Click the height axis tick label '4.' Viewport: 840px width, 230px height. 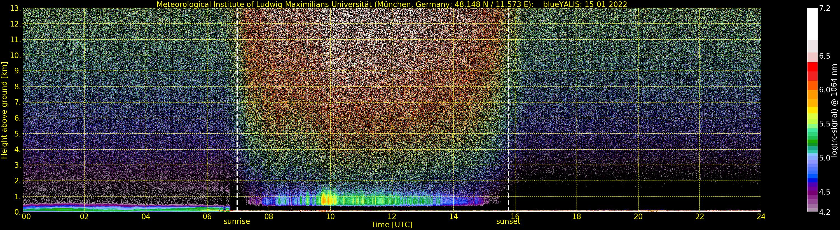point(18,149)
